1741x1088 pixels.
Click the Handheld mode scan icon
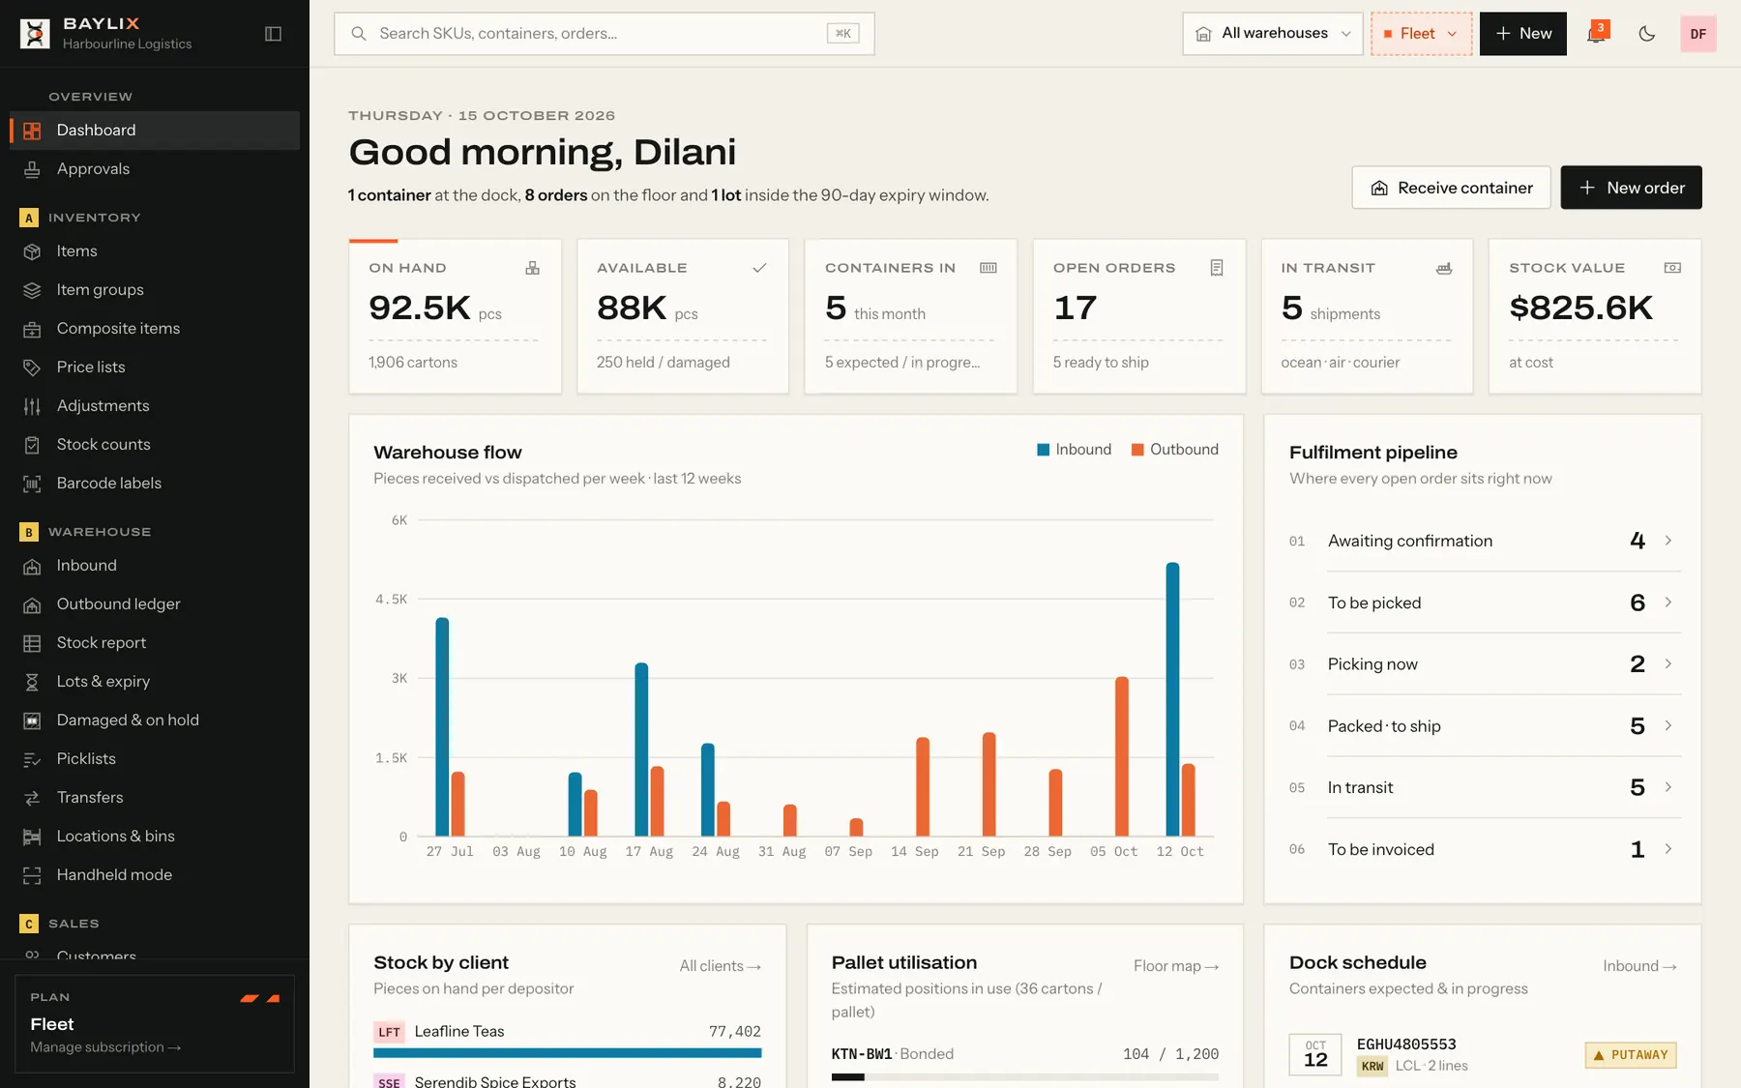[x=32, y=875]
